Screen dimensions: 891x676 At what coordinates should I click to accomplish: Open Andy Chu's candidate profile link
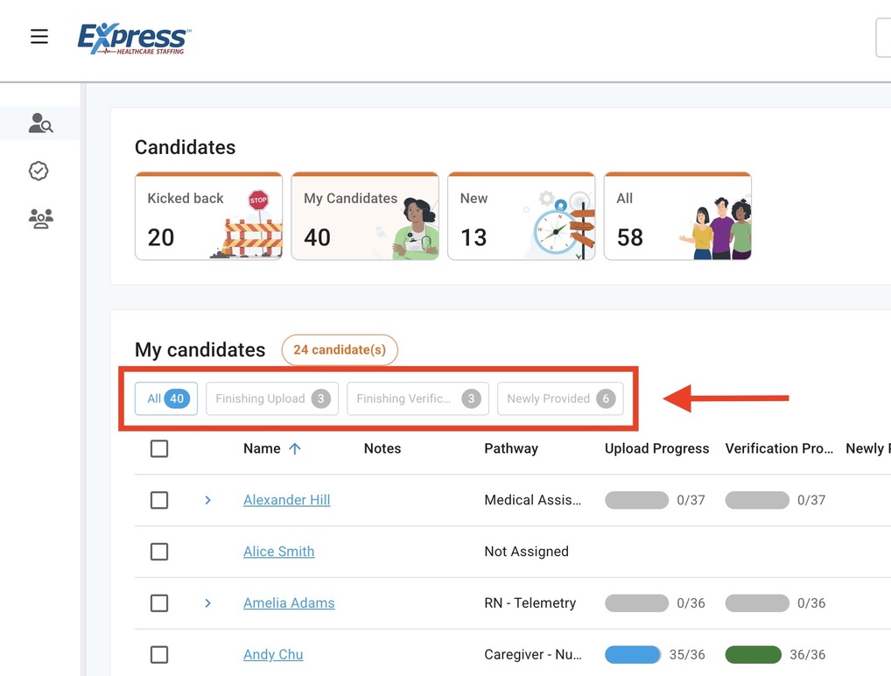pos(273,655)
